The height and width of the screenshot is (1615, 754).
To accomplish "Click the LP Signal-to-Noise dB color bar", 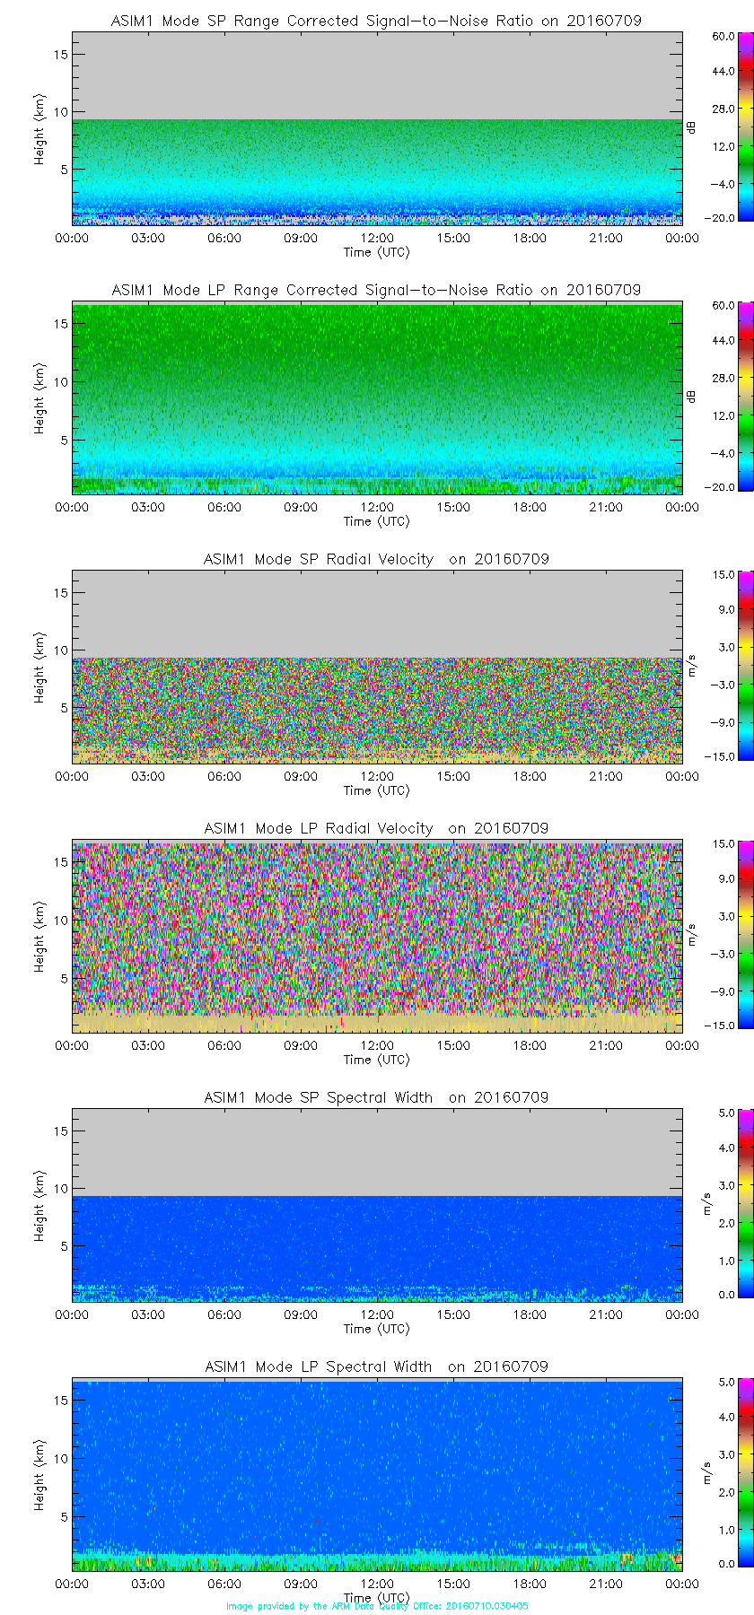I will tap(719, 397).
